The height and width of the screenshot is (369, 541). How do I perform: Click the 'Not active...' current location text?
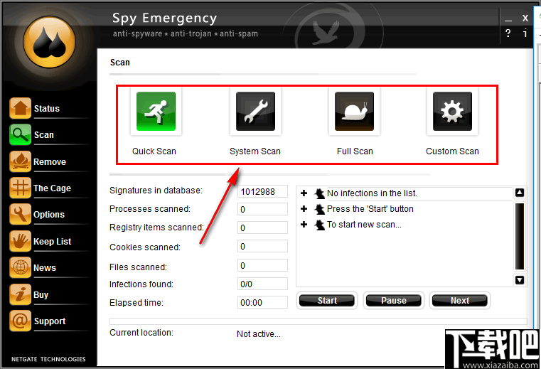click(x=259, y=333)
